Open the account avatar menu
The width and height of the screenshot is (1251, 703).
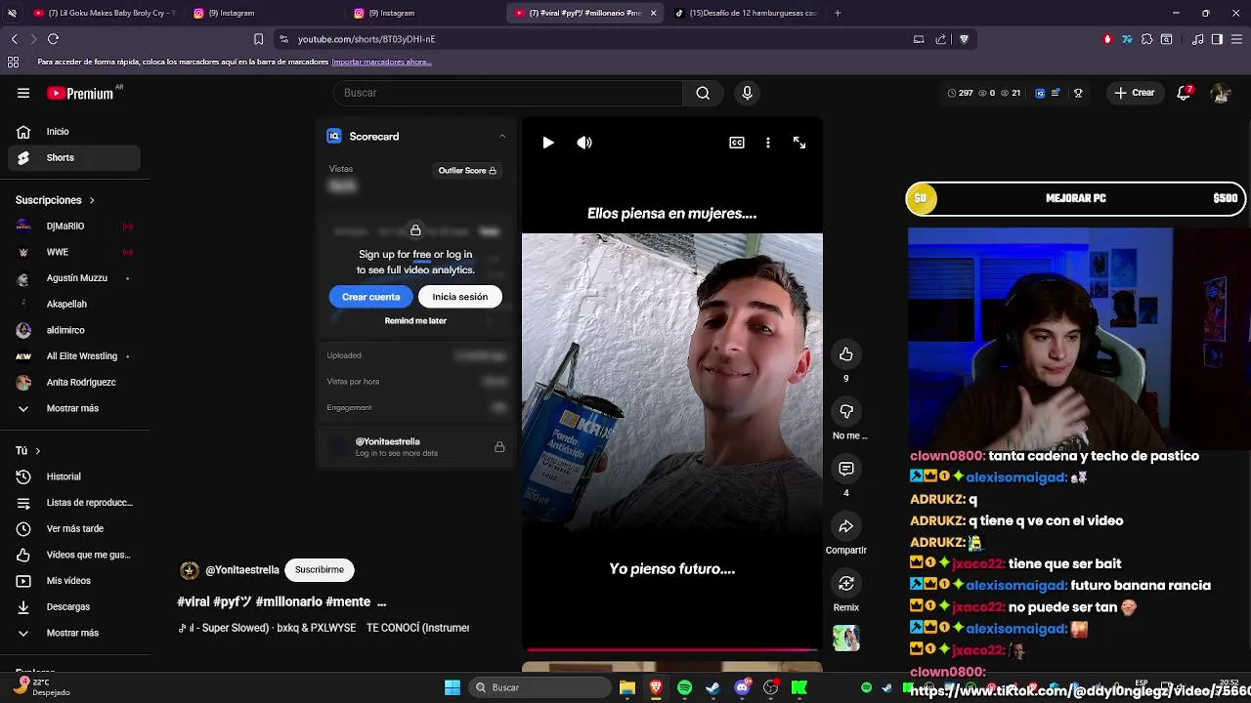tap(1220, 93)
